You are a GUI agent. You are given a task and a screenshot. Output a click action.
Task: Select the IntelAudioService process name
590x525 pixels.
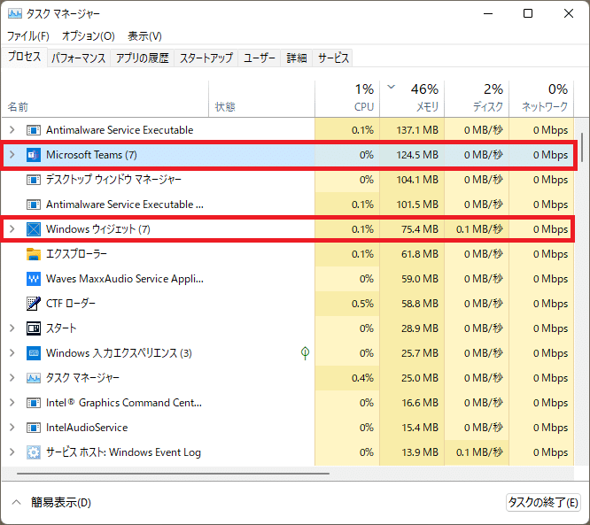87,428
